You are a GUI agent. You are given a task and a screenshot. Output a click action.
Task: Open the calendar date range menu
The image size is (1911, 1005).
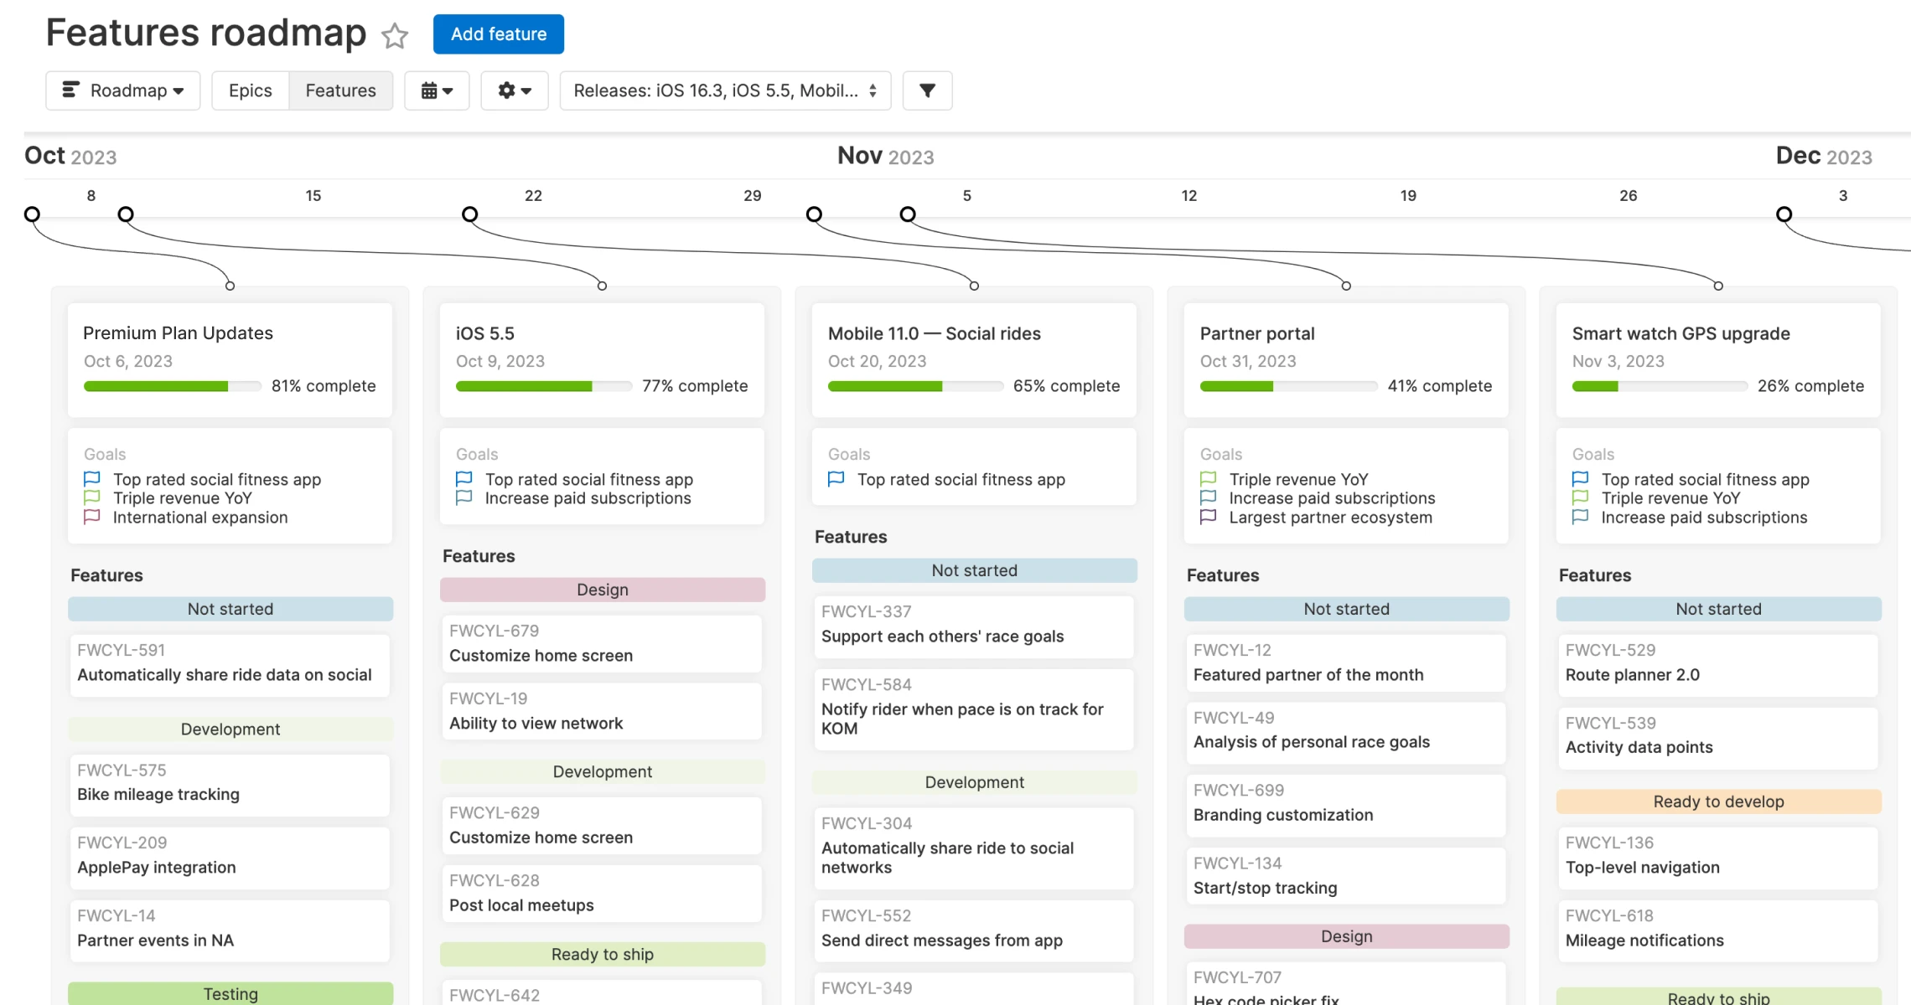point(437,90)
